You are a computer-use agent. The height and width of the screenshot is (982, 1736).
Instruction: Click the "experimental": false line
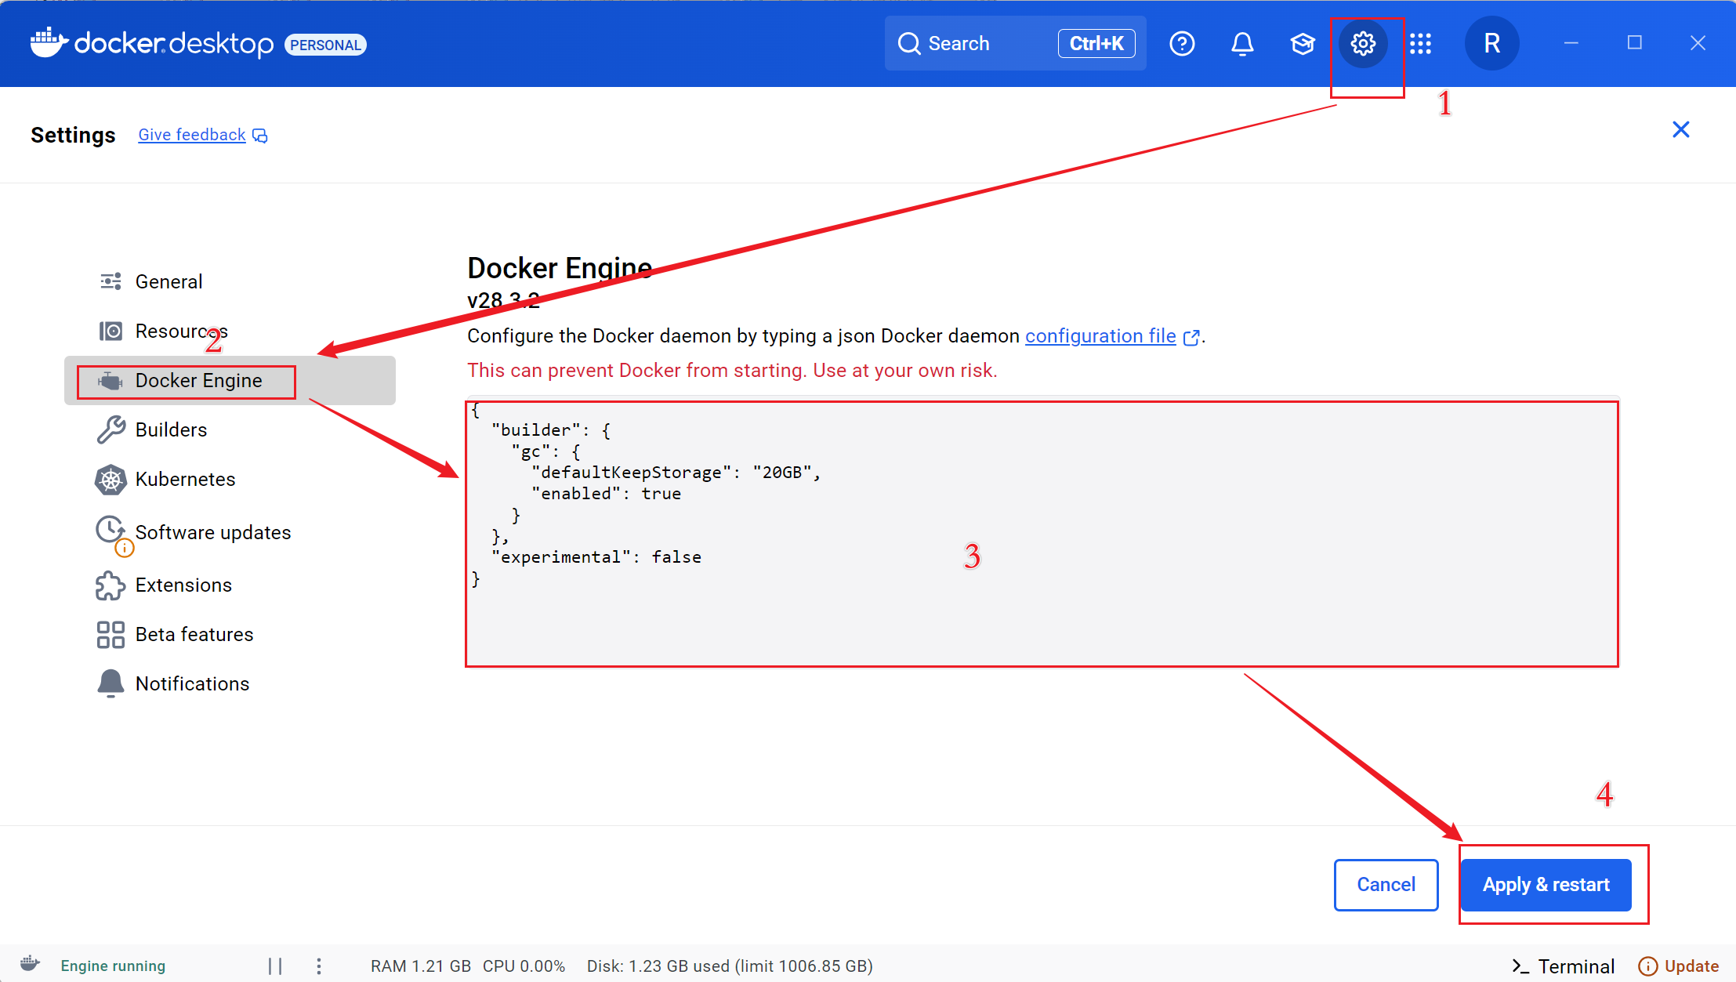pyautogui.click(x=596, y=557)
